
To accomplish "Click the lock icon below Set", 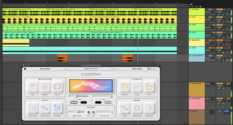I will coord(200,7).
